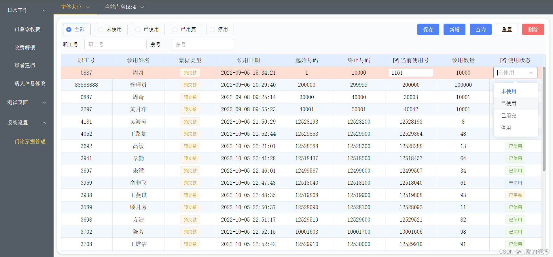Click 预交款 tag in 管理员 row
This screenshot has height=257, width=553.
point(190,85)
